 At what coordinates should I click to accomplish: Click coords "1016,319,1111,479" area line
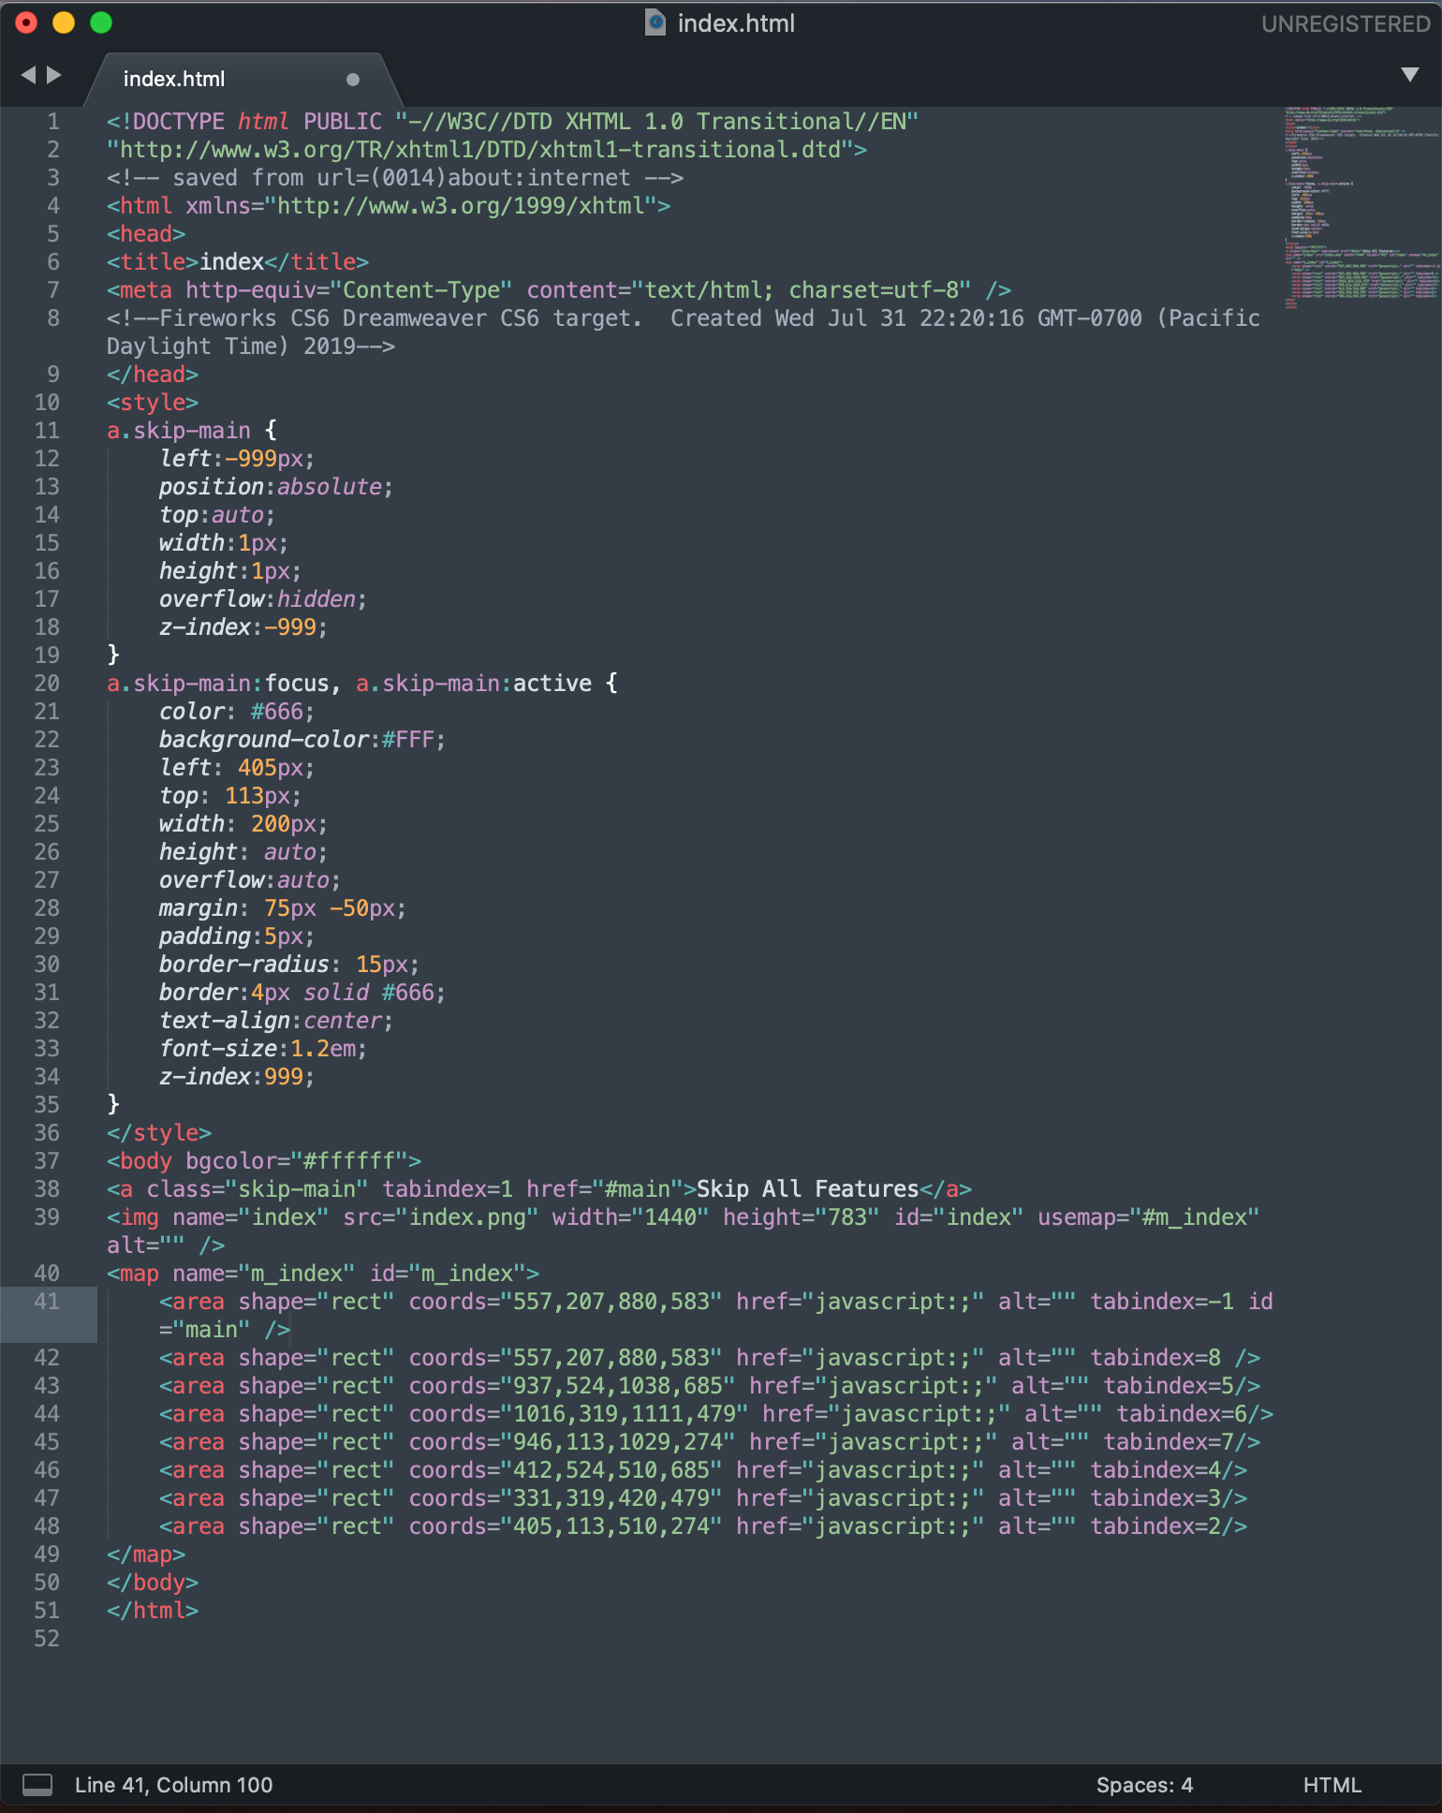pos(716,1414)
